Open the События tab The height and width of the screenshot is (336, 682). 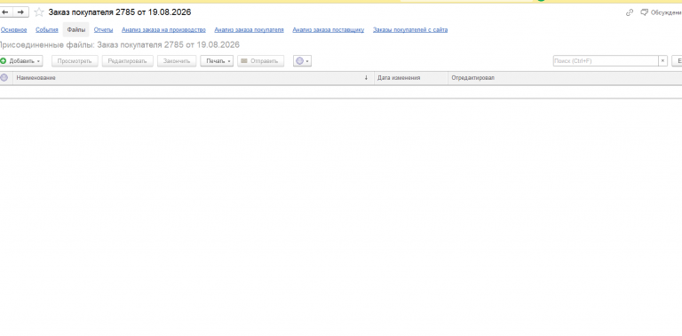47,30
